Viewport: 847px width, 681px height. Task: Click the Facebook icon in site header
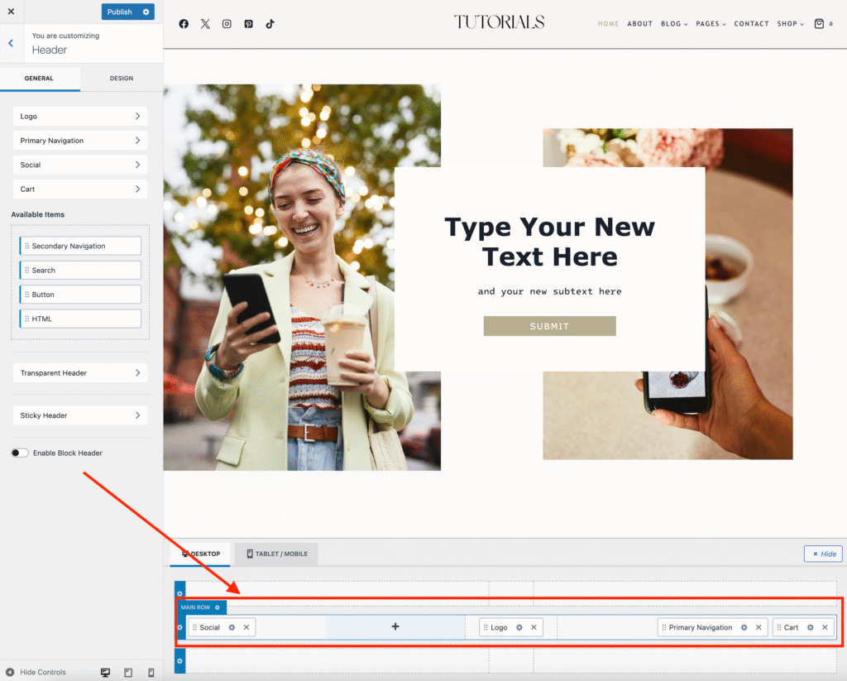(x=184, y=24)
